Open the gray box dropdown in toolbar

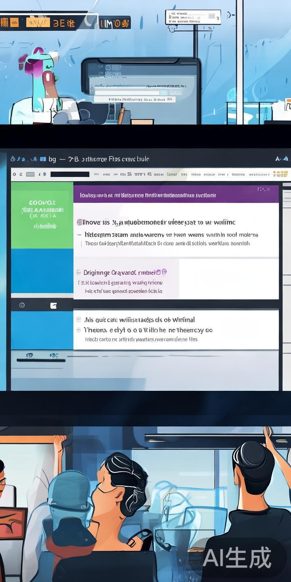30,174
